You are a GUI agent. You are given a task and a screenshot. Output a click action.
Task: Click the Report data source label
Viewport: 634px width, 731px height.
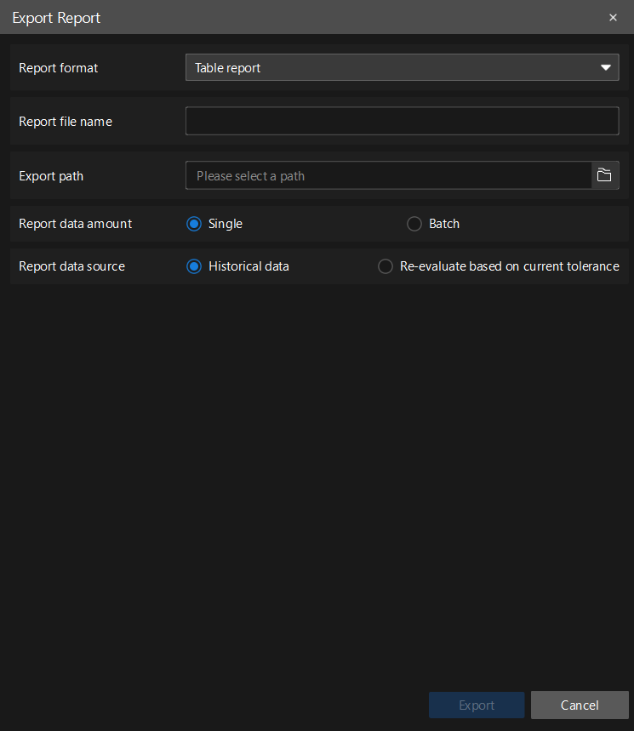(x=72, y=266)
